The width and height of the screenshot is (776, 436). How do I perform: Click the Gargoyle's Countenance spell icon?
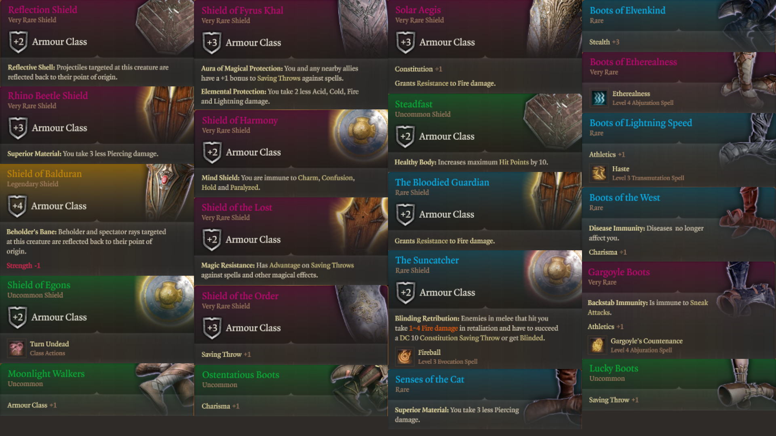point(597,345)
